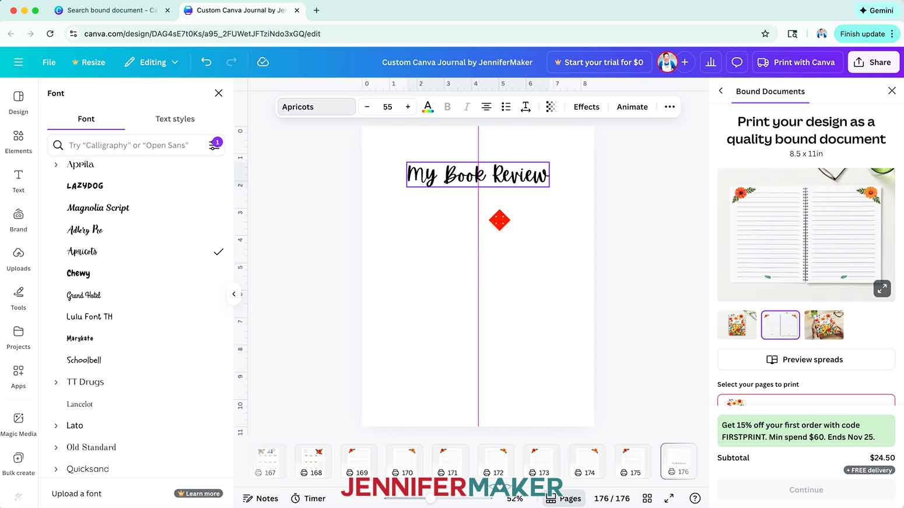Toggle italic formatting

coord(467,107)
